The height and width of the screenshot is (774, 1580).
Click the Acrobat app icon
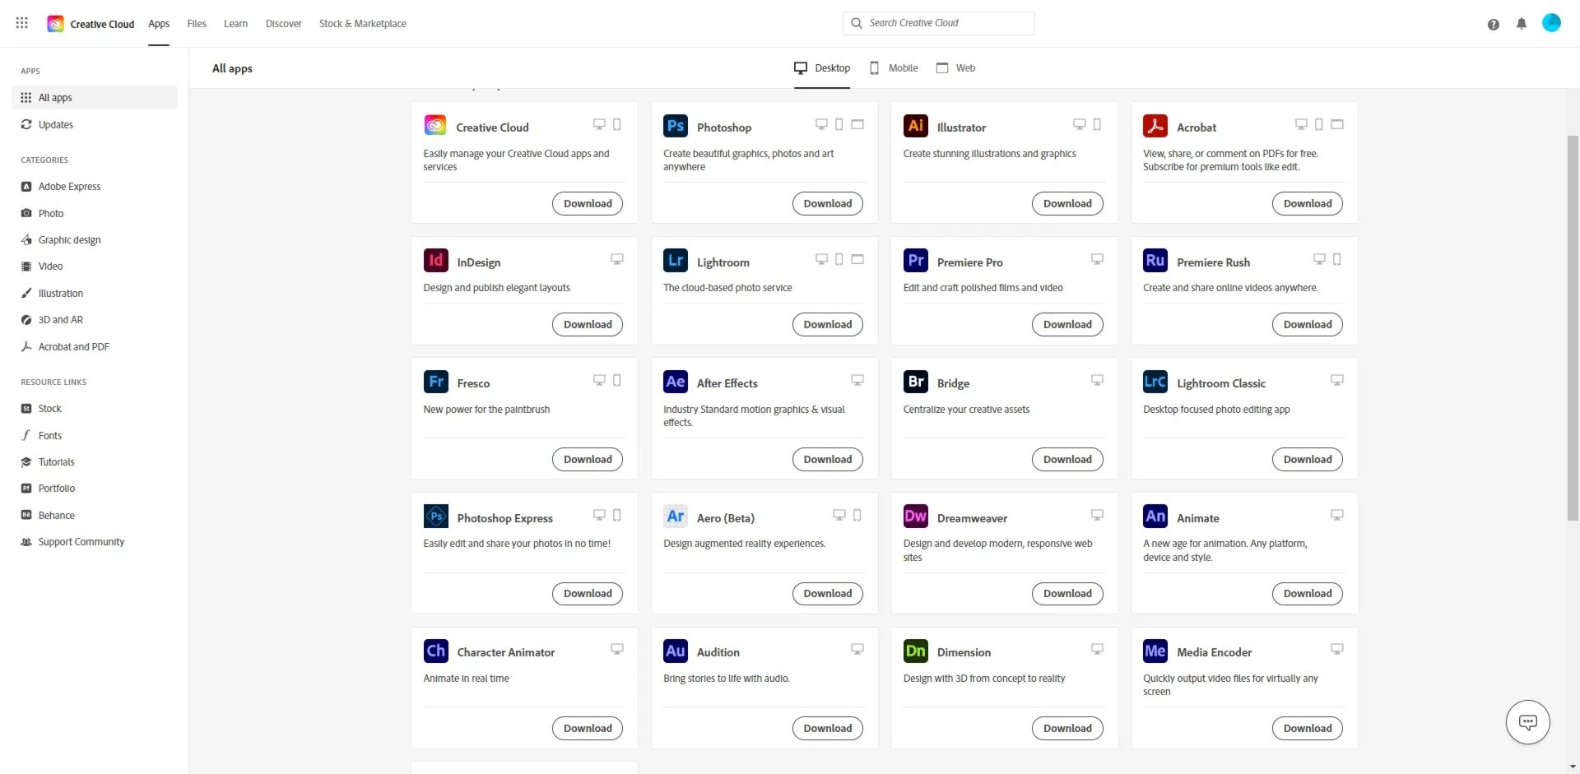click(1155, 126)
